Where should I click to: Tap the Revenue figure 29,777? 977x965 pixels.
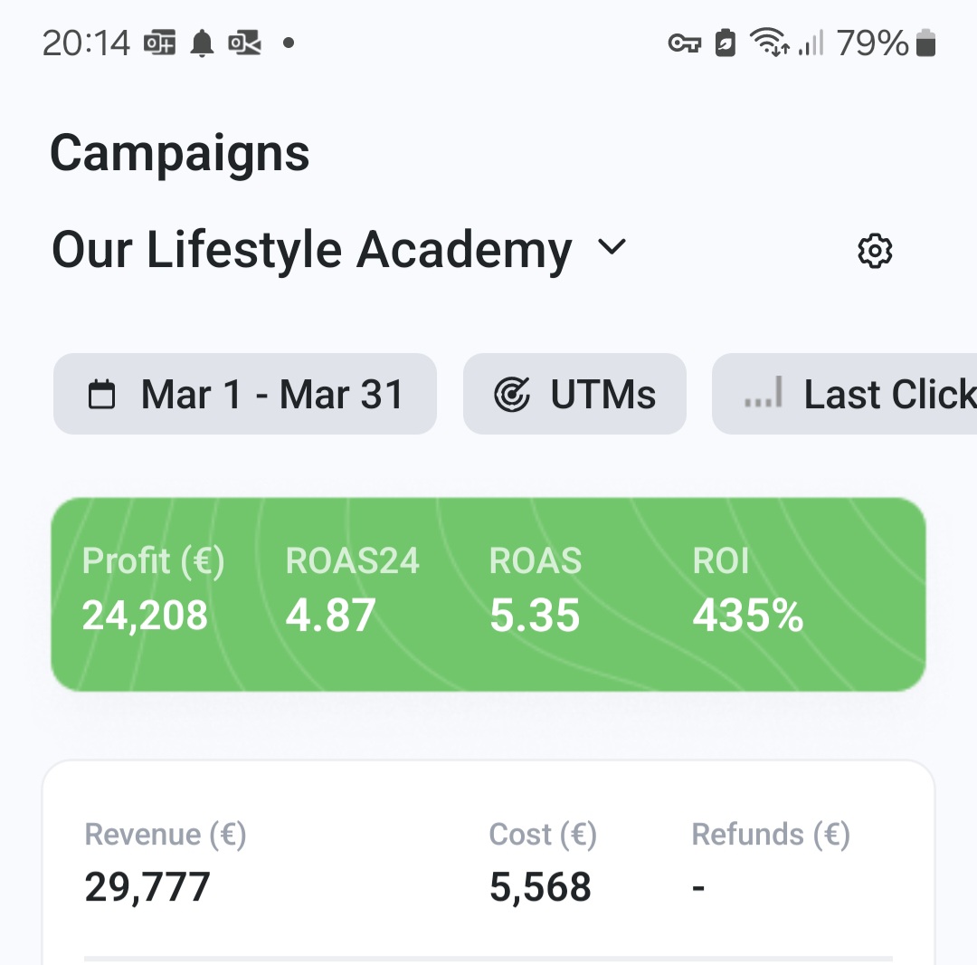147,887
